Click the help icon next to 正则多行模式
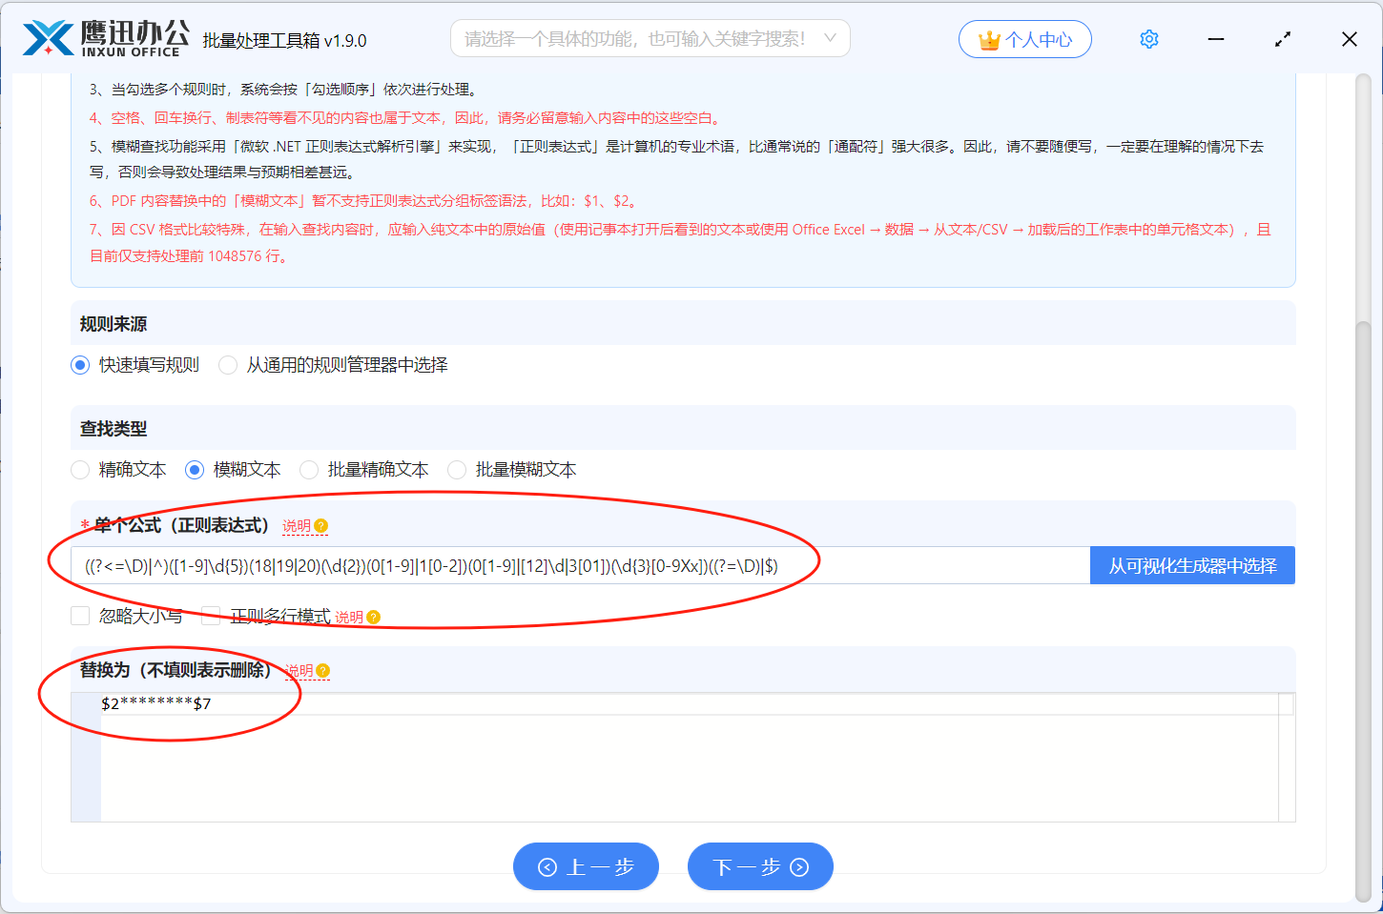Image resolution: width=1383 pixels, height=914 pixels. click(372, 617)
